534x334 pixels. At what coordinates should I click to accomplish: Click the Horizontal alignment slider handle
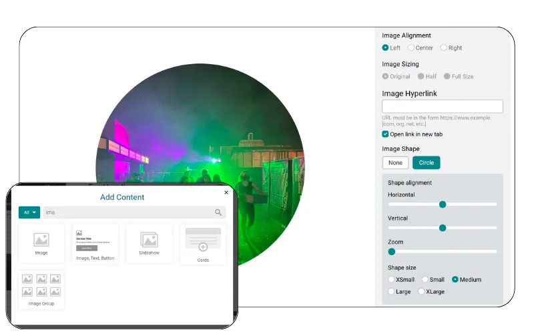click(x=443, y=204)
